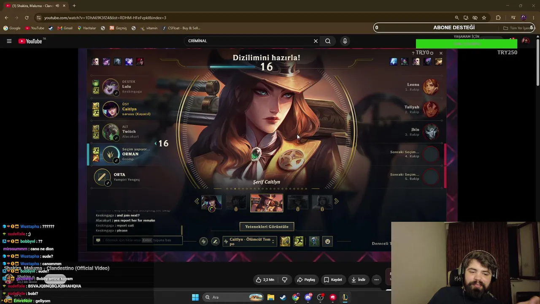This screenshot has width=540, height=304.
Task: Click the Caitlyn teammate portrait
Action: [111, 109]
